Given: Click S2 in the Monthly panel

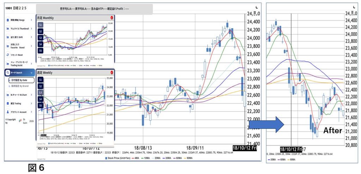Looking at the screenshot, I should 41,31.
